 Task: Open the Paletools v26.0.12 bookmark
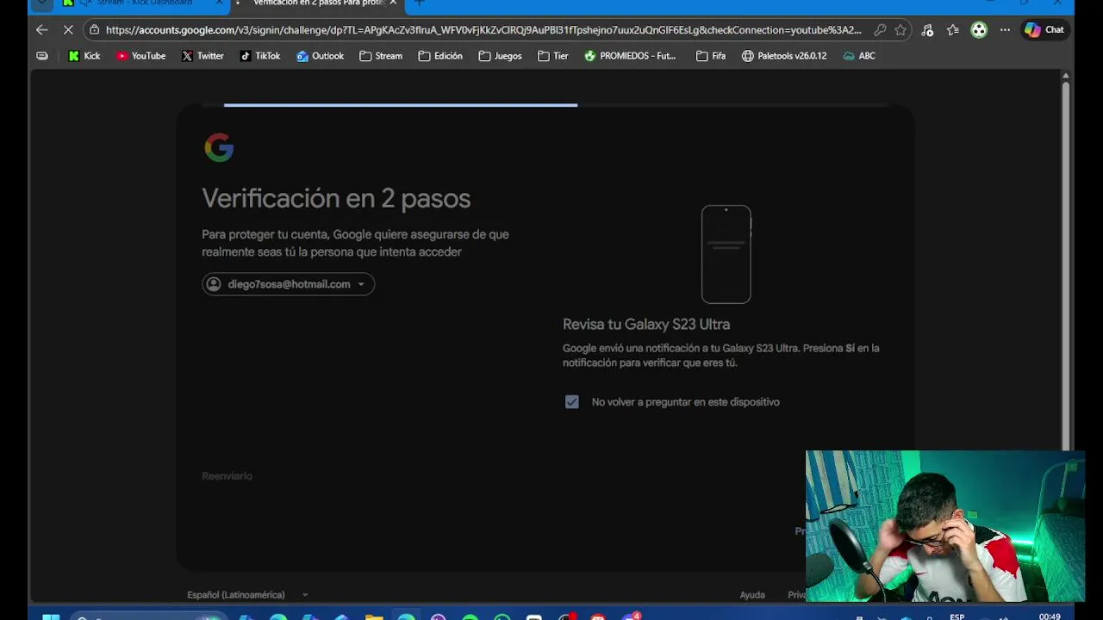784,56
